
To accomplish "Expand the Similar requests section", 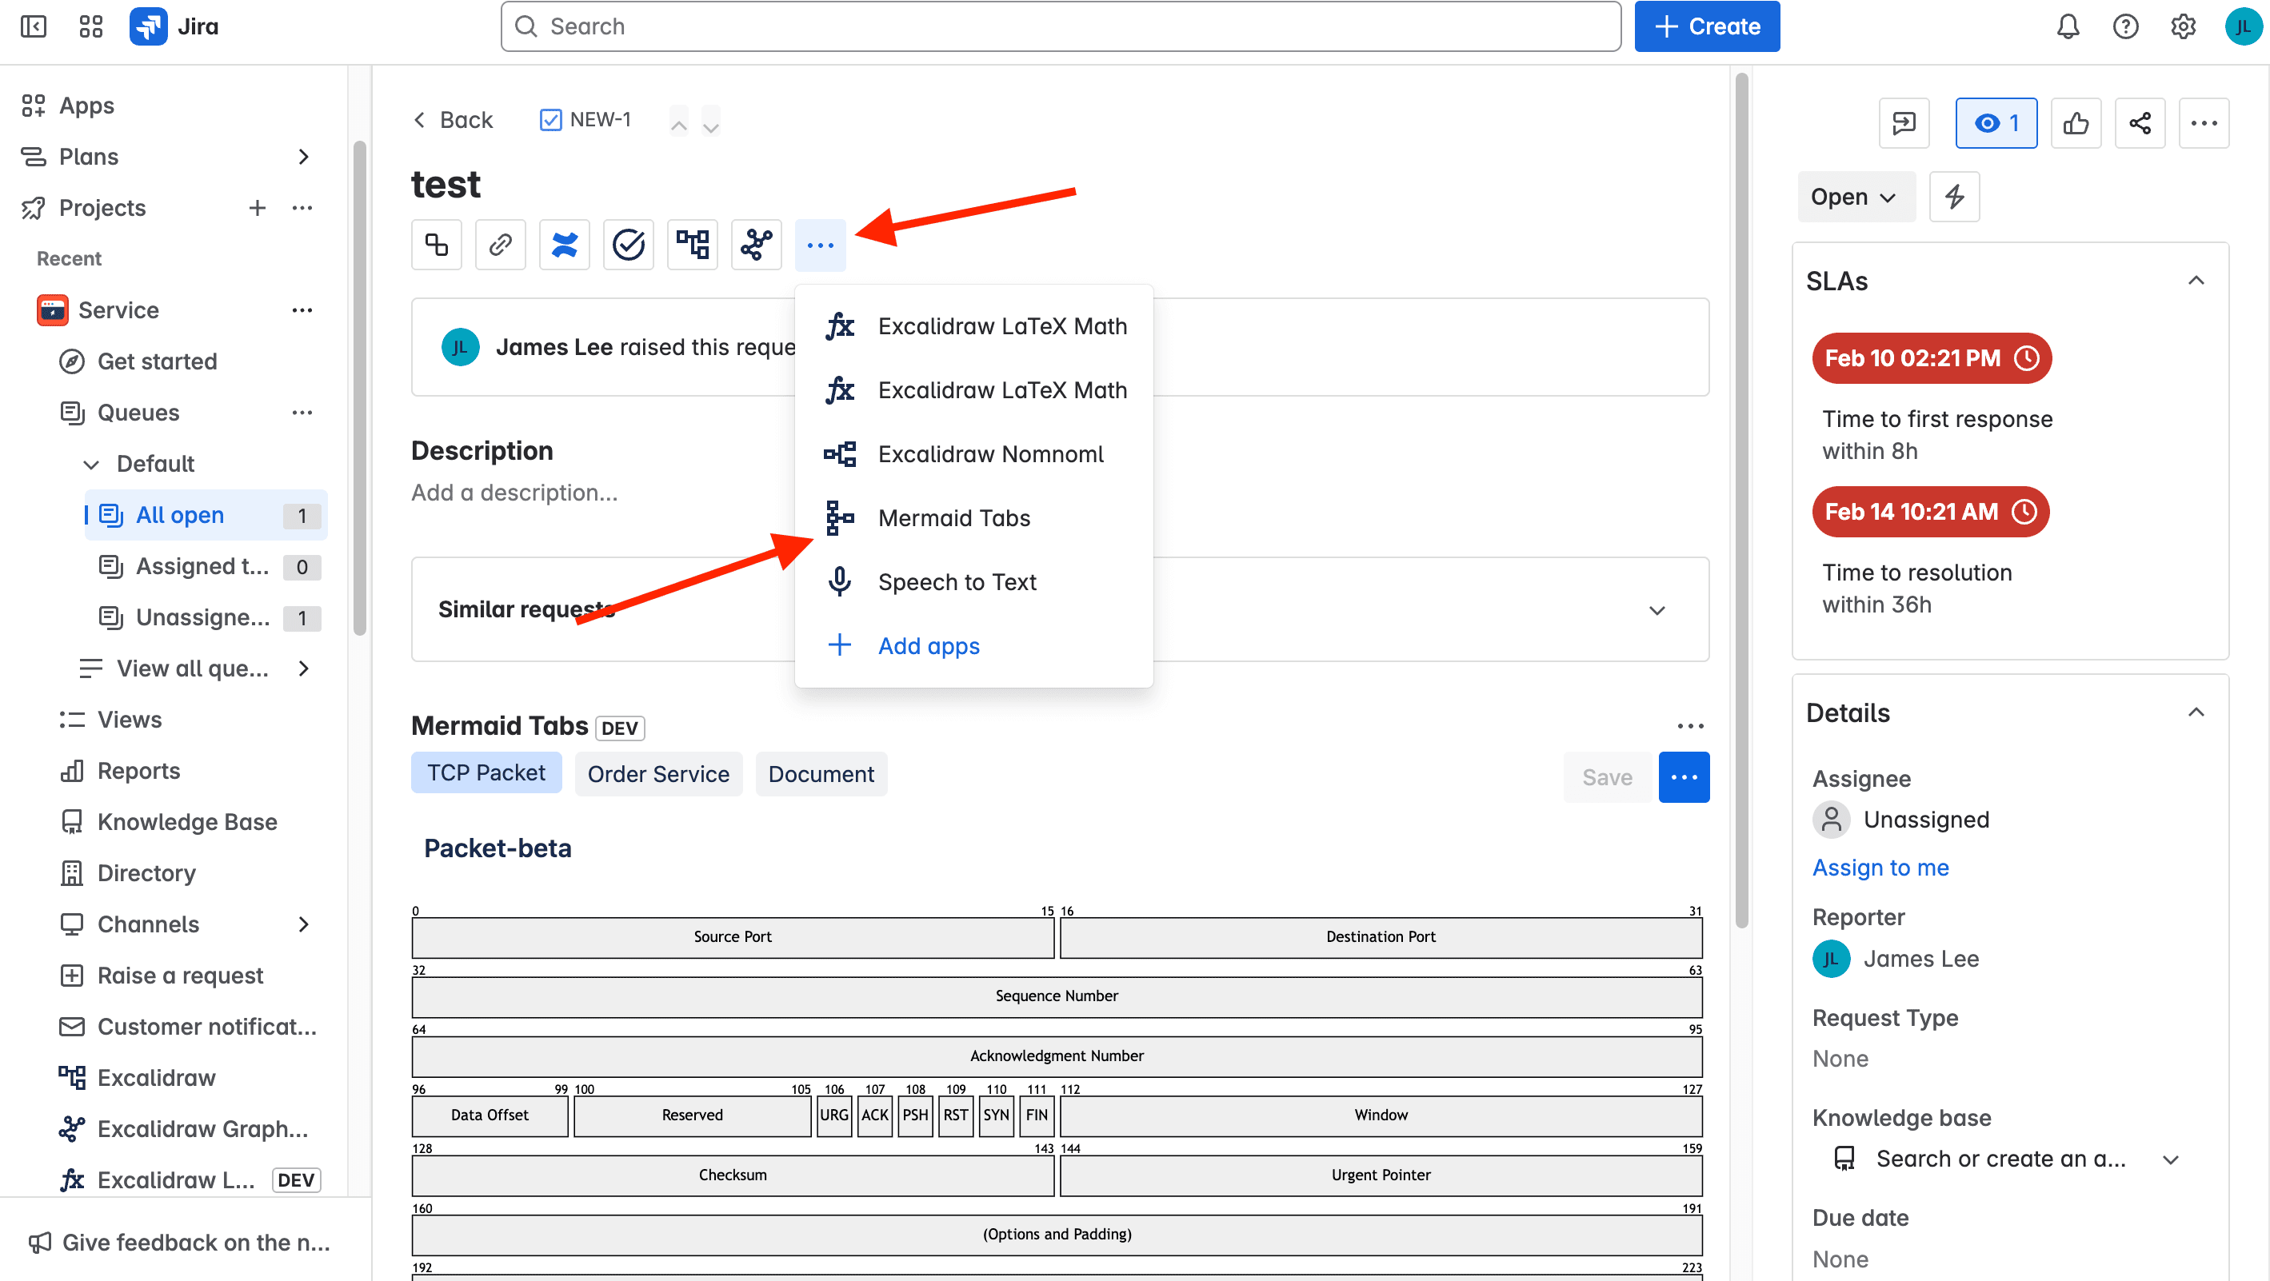I will (1657, 609).
